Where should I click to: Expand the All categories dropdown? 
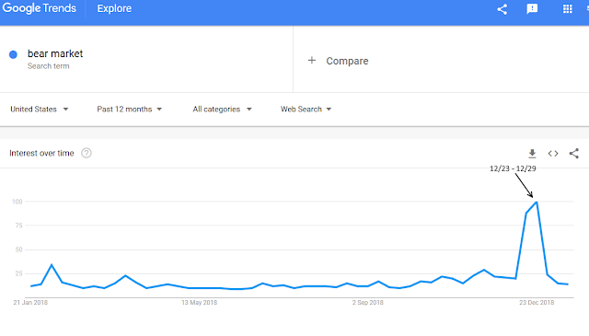[x=222, y=110]
